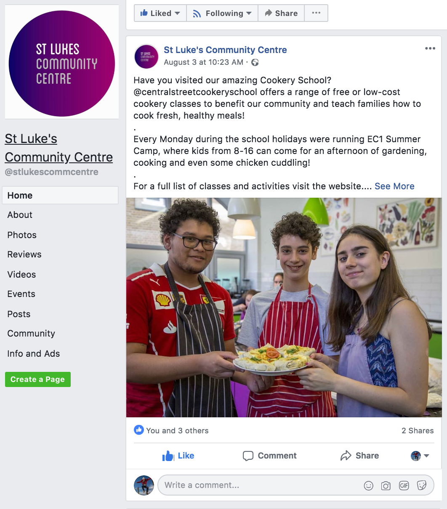Open the Liked dropdown at top
The height and width of the screenshot is (509, 447).
click(160, 13)
